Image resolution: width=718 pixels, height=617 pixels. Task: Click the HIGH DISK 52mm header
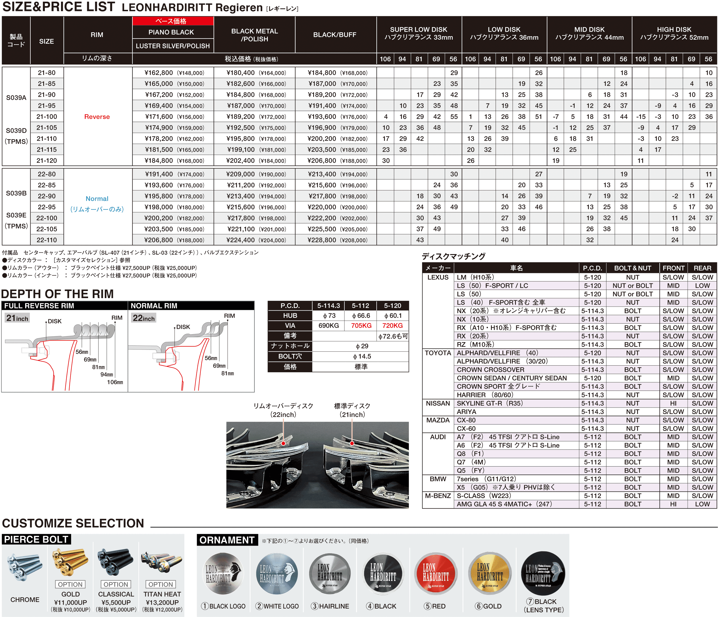pos(674,34)
